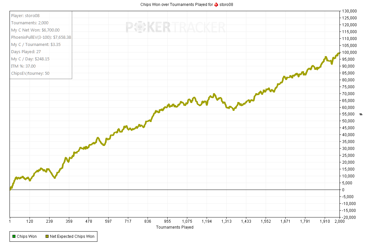Click the red spade icon in the title

point(216,5)
